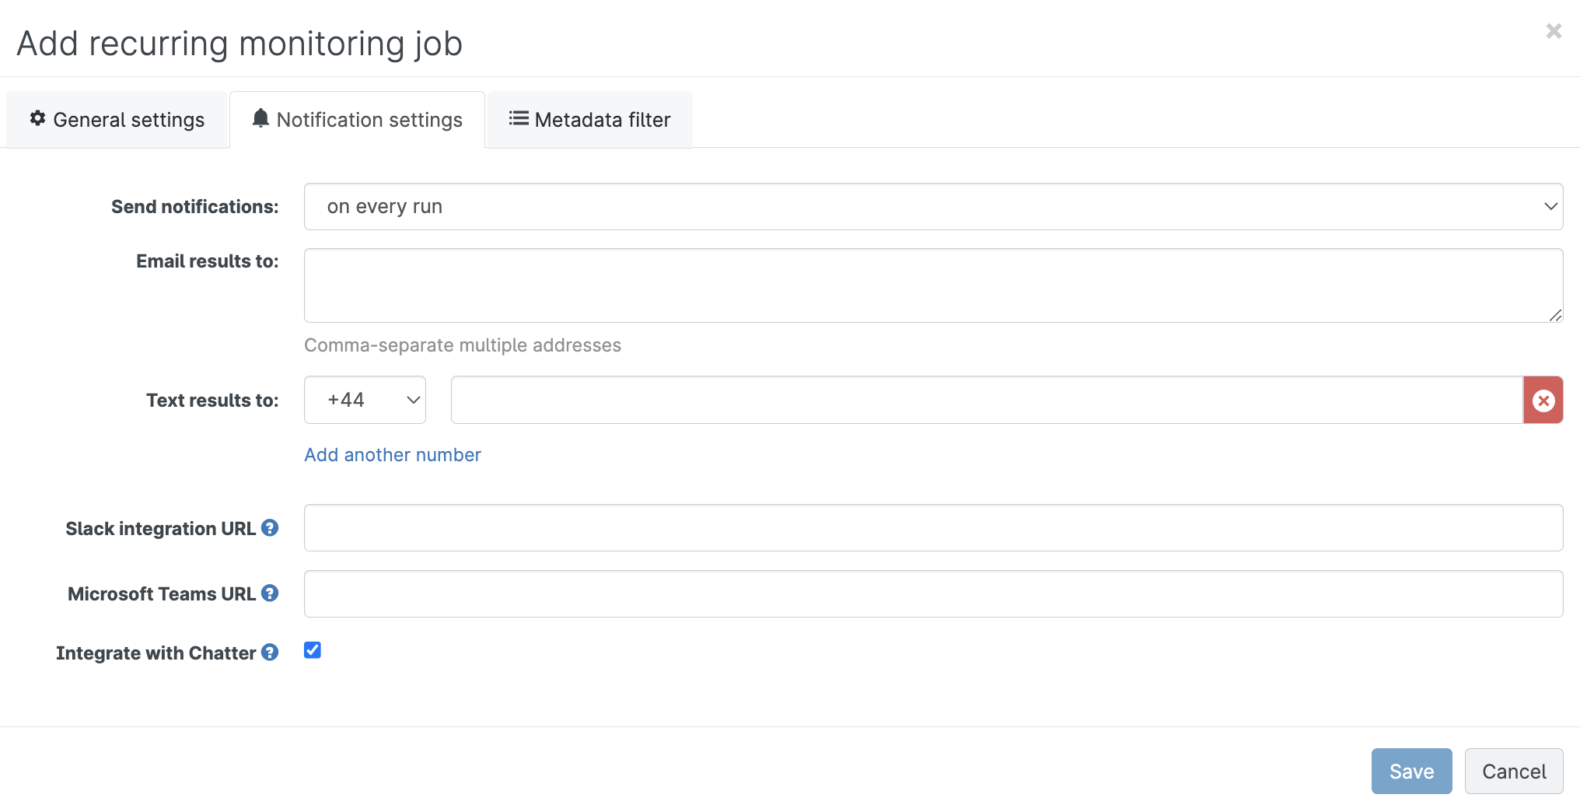Screen dimensions: 1580x812
Task: Focus the Email results to text area
Action: tap(933, 285)
